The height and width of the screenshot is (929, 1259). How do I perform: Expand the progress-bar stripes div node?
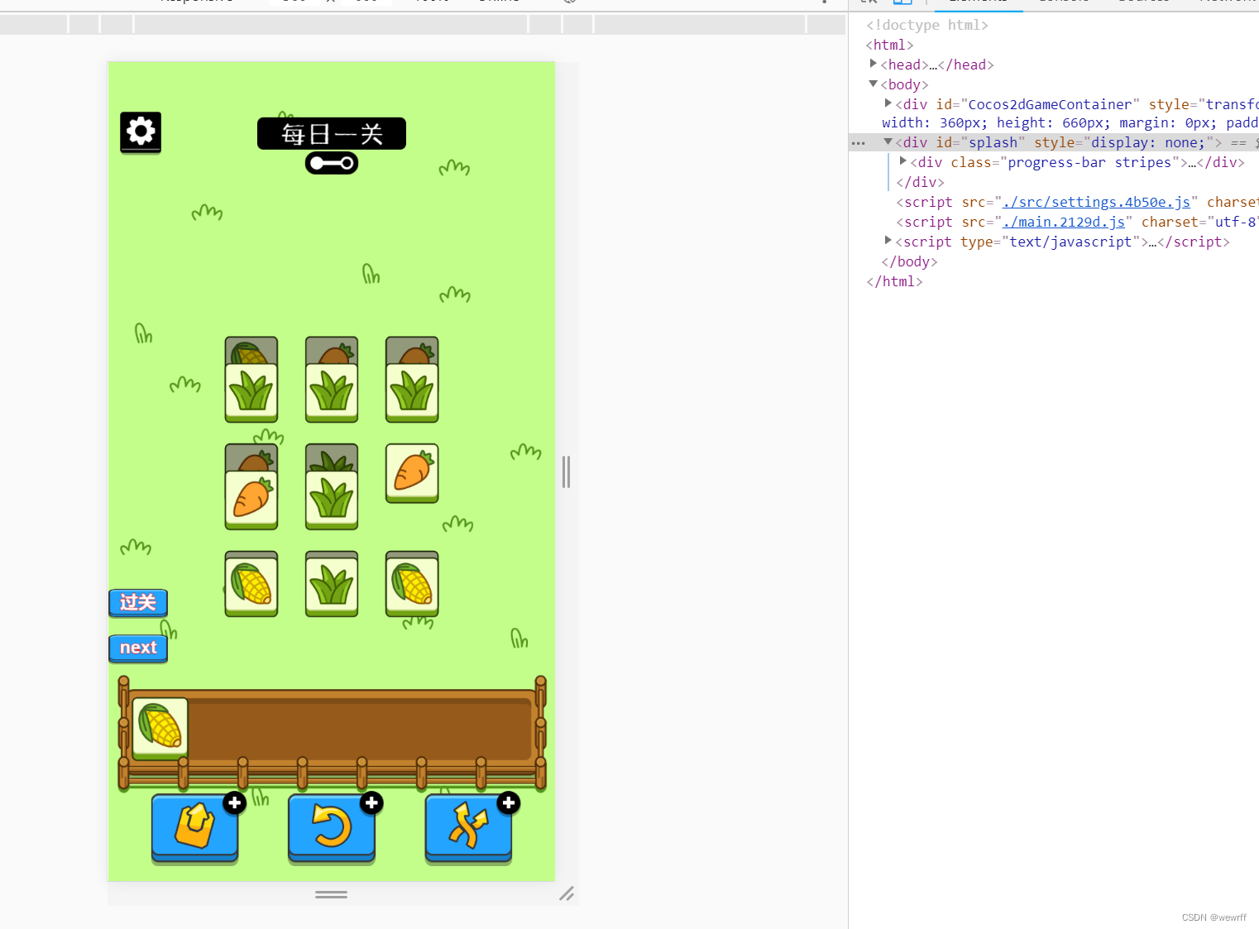(x=902, y=161)
